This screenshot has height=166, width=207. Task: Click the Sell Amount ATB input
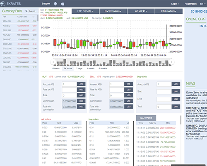[117, 84]
